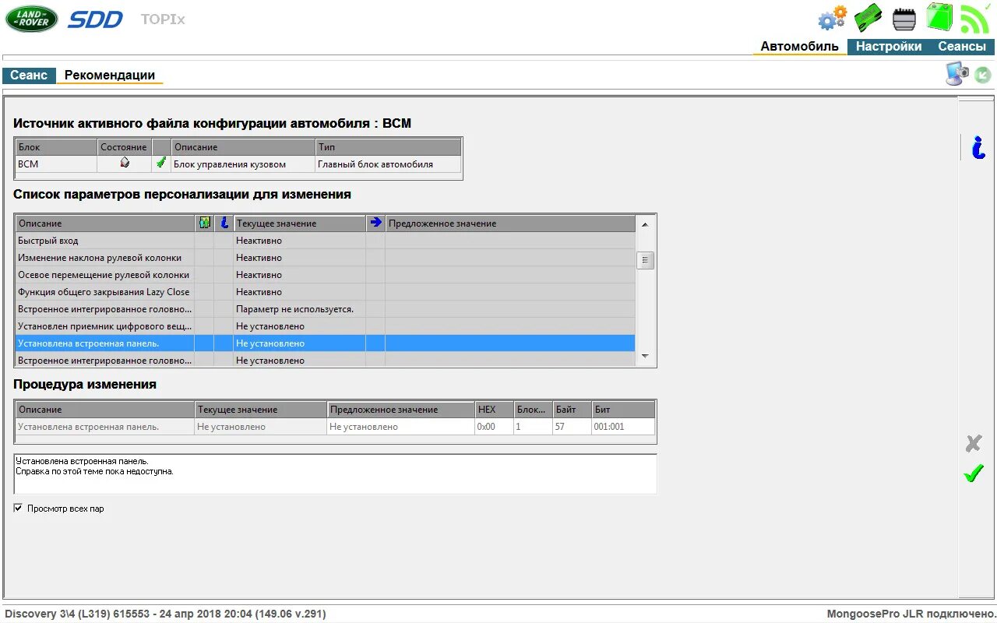Click the screen capture camera icon
Viewport: 997px width, 623px height.
957,73
